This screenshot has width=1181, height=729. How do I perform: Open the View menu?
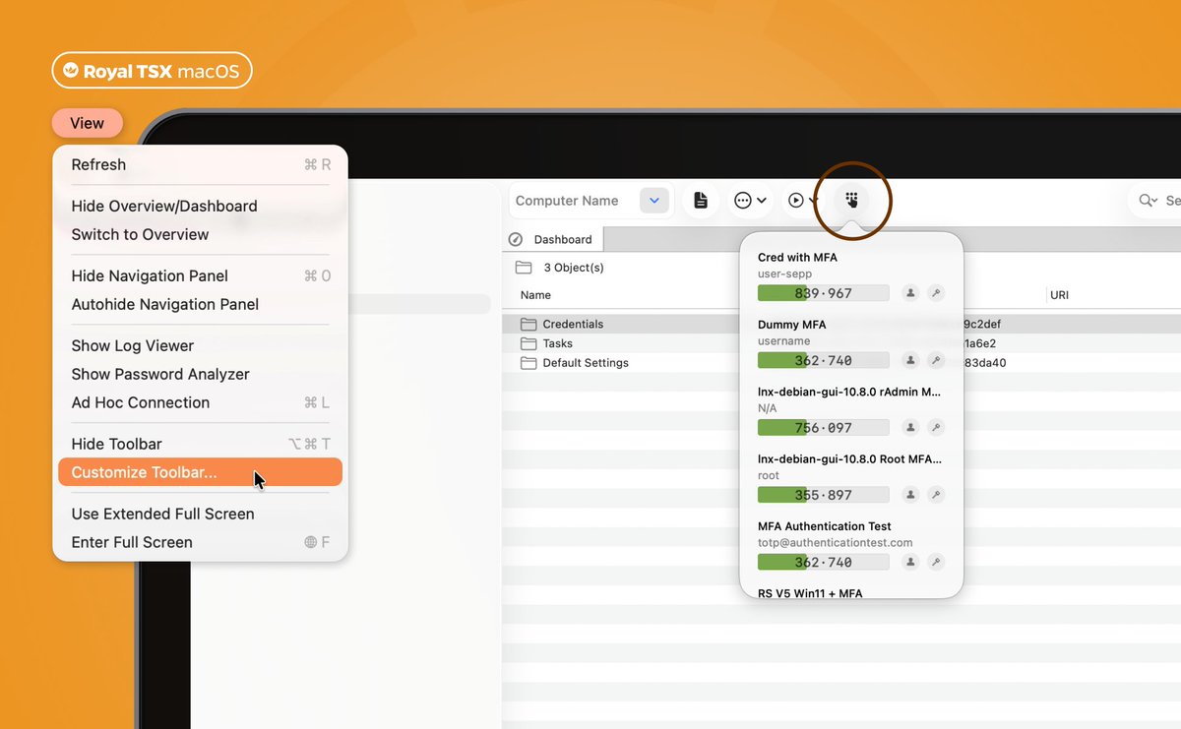87,123
